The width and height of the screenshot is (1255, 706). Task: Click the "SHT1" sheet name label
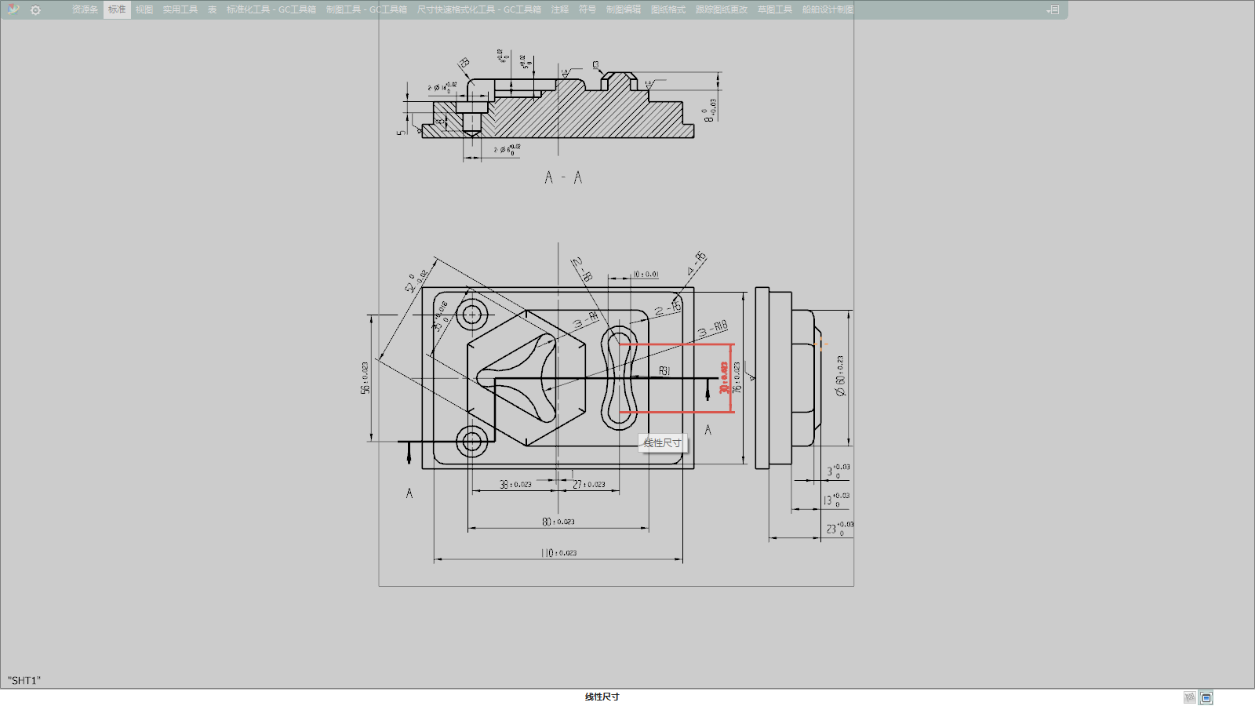click(24, 681)
